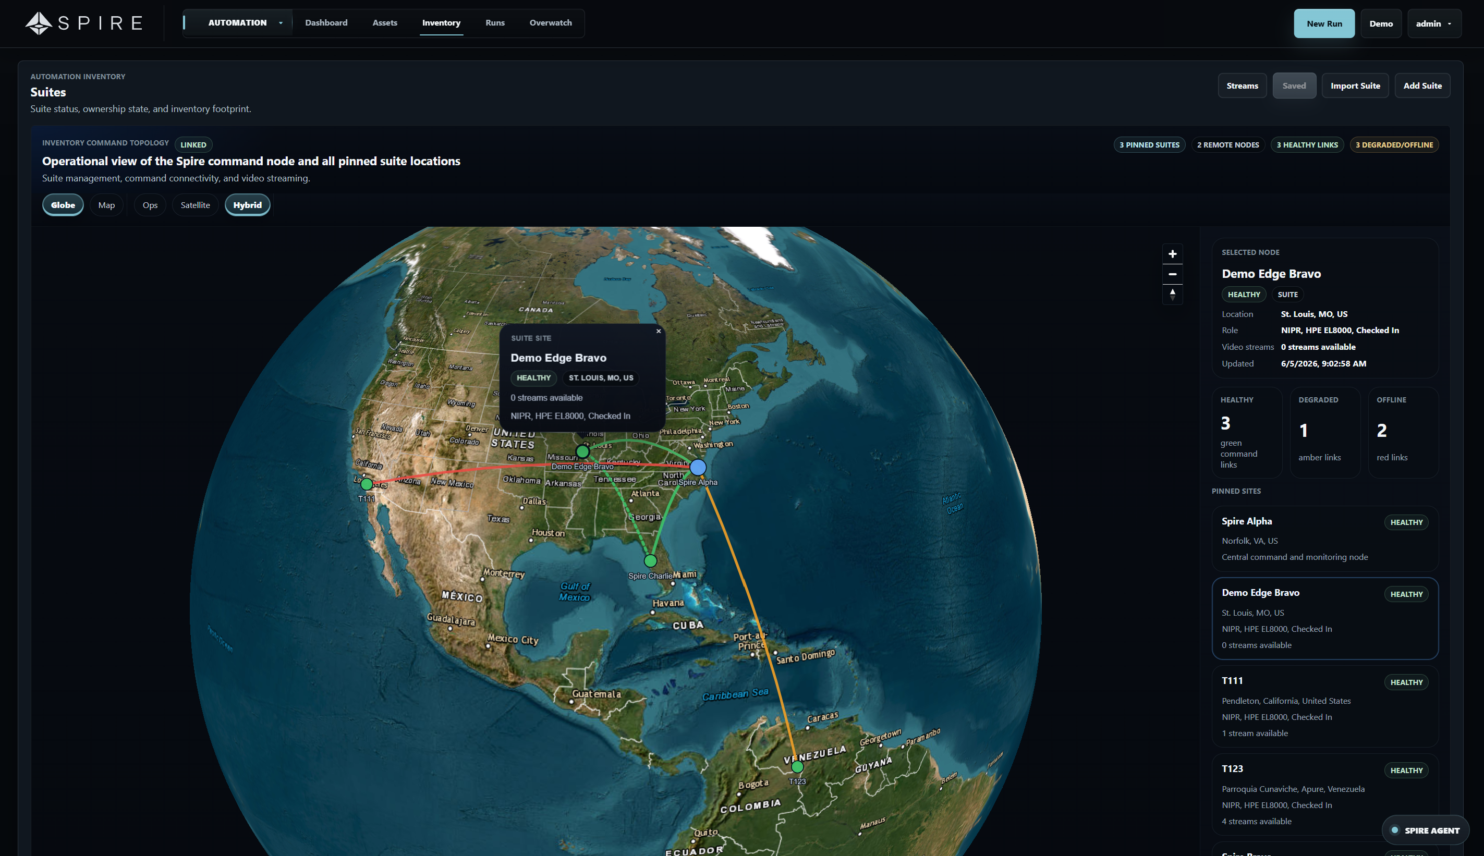Go to the Dashboard tab
Screen dimensions: 1484x856
[x=326, y=23]
